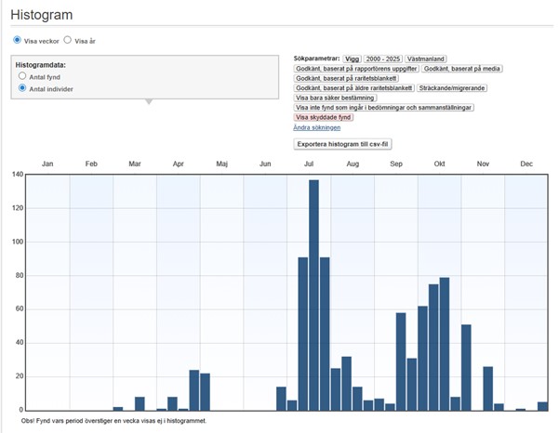
Task: Click the "Sträckande/migrerande" parameter tag
Action: pos(453,88)
